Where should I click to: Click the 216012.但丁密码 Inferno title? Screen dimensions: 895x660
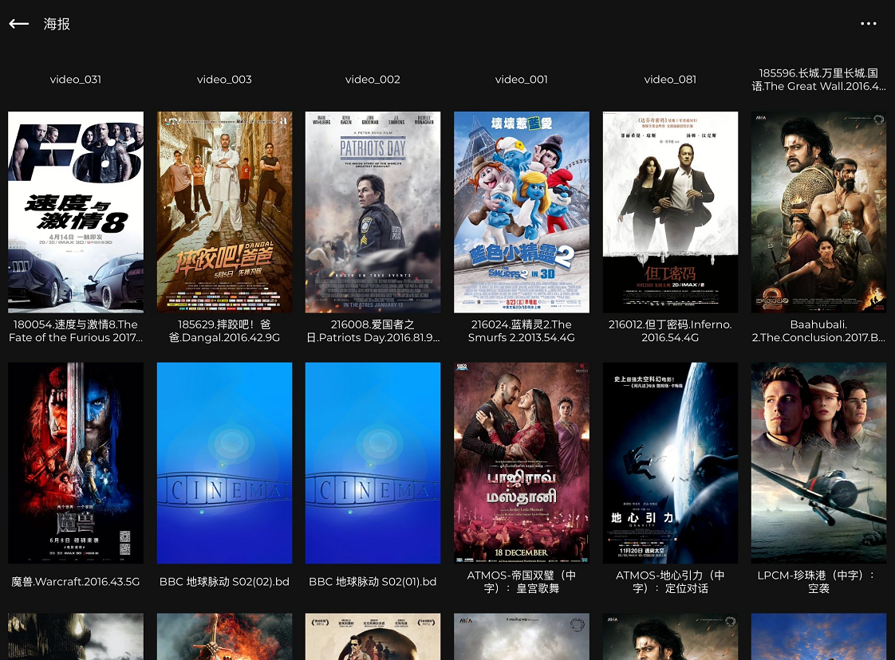tap(670, 331)
